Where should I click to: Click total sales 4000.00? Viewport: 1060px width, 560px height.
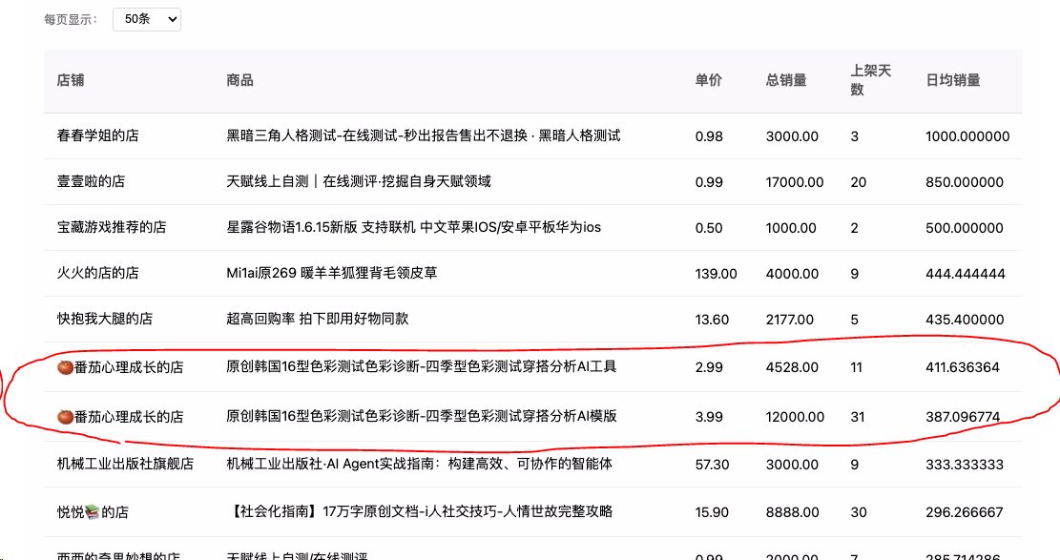[792, 274]
